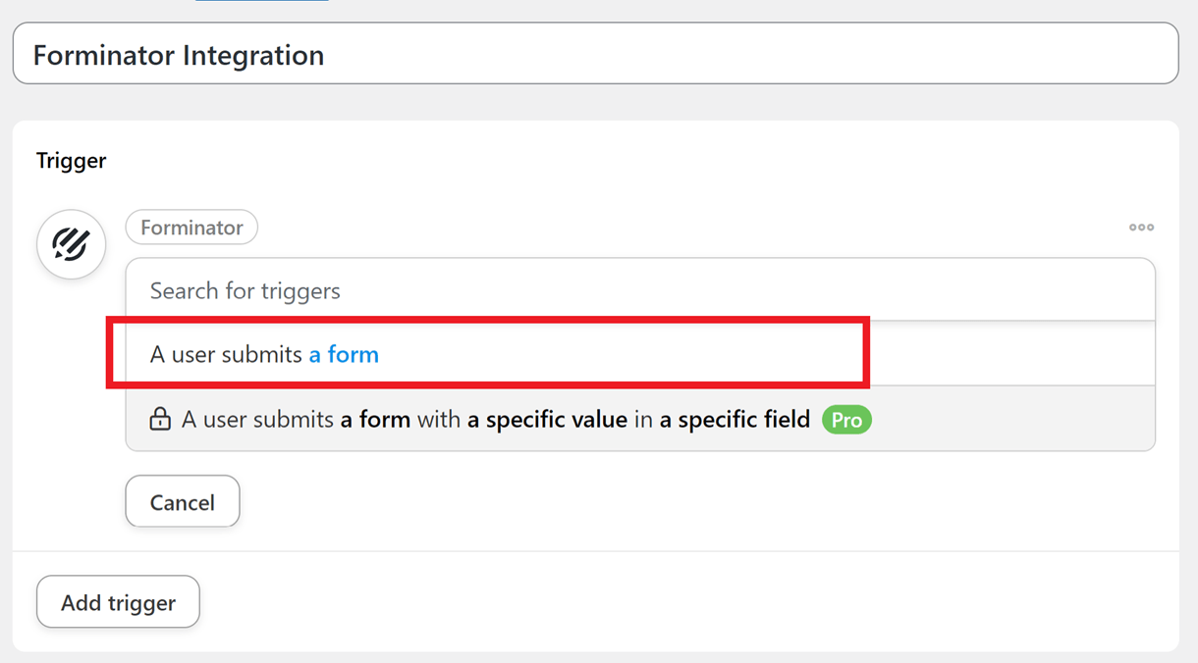Edit the Forminator Integration recipe title
The width and height of the screenshot is (1198, 663).
click(595, 54)
